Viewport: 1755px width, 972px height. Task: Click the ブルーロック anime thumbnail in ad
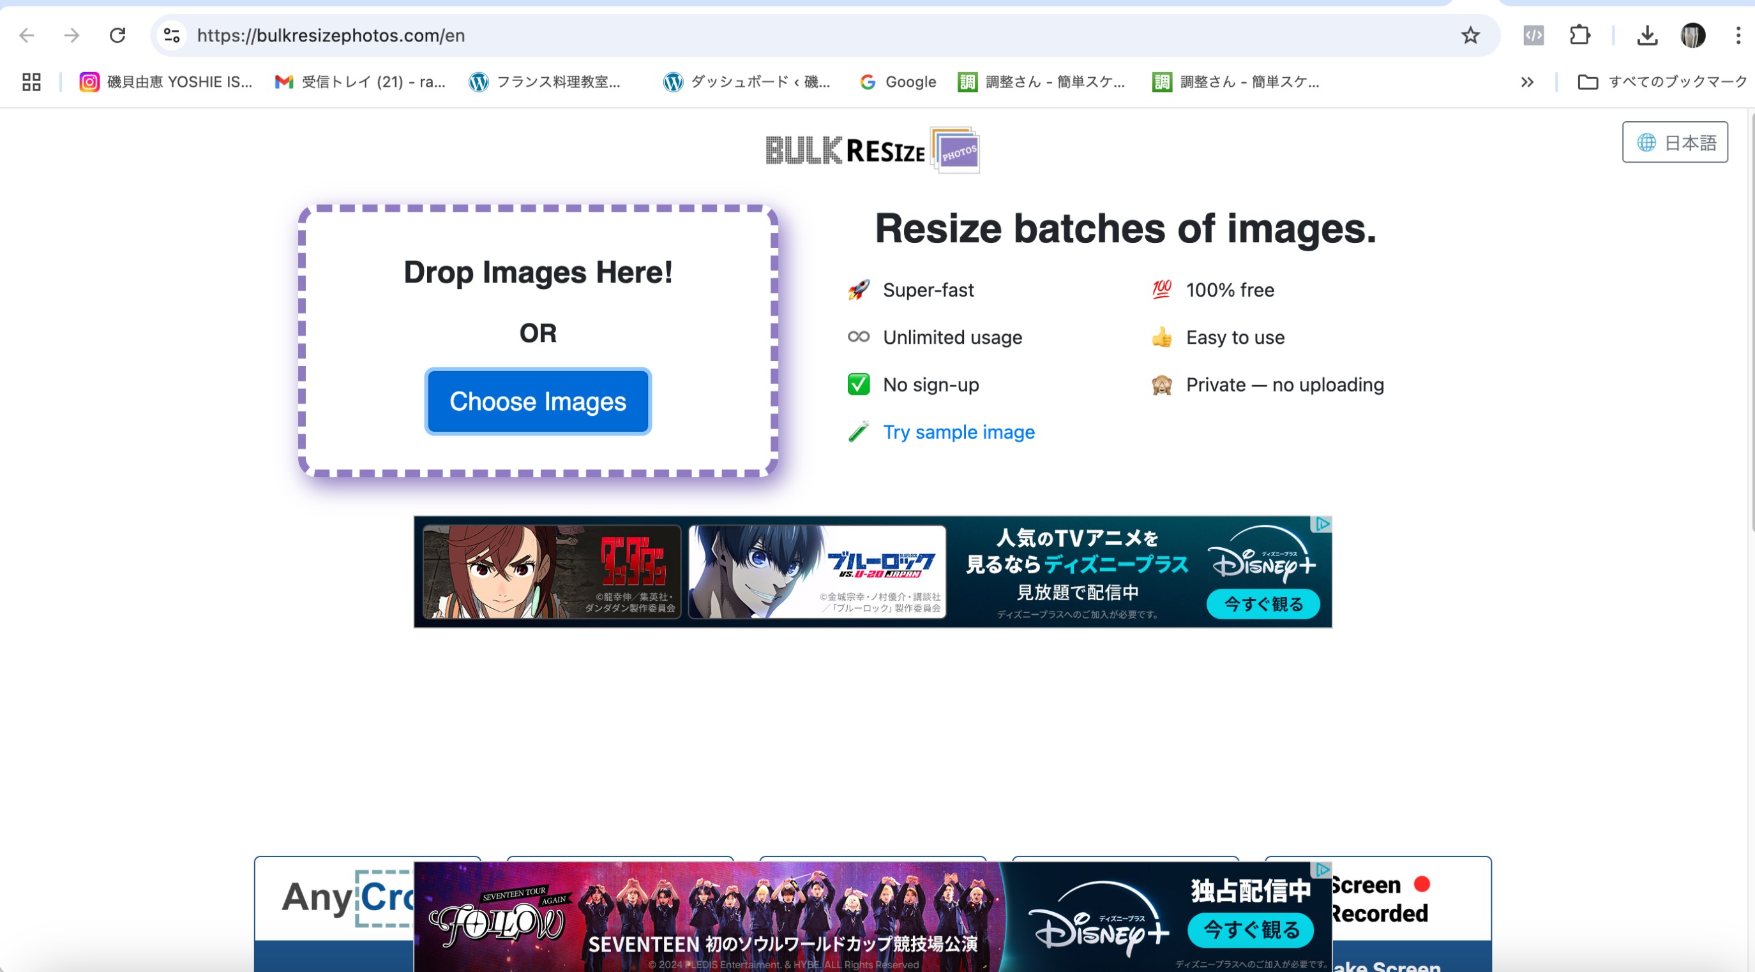pyautogui.click(x=817, y=571)
